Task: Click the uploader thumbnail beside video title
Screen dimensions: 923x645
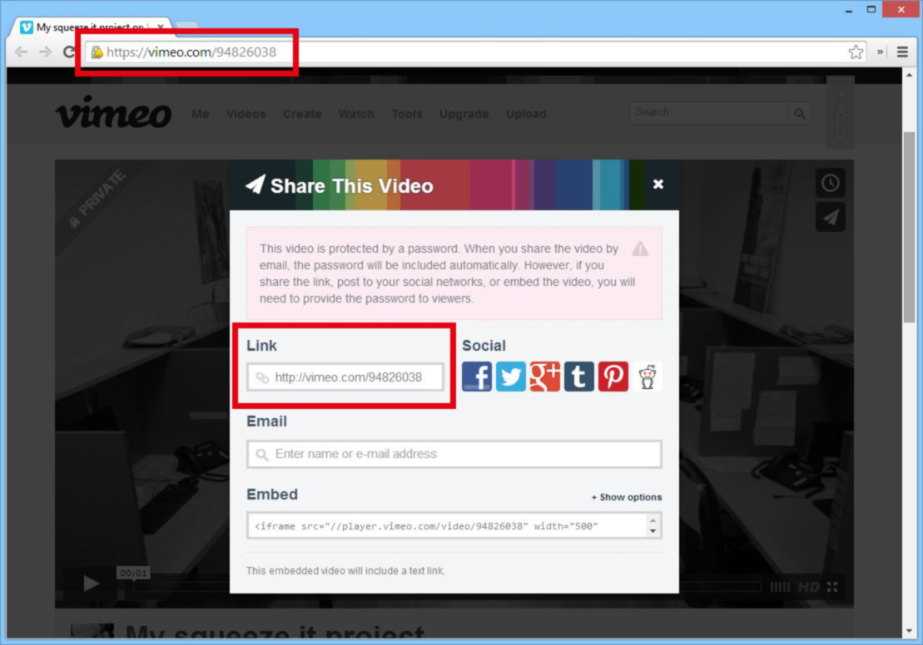Action: tap(92, 630)
